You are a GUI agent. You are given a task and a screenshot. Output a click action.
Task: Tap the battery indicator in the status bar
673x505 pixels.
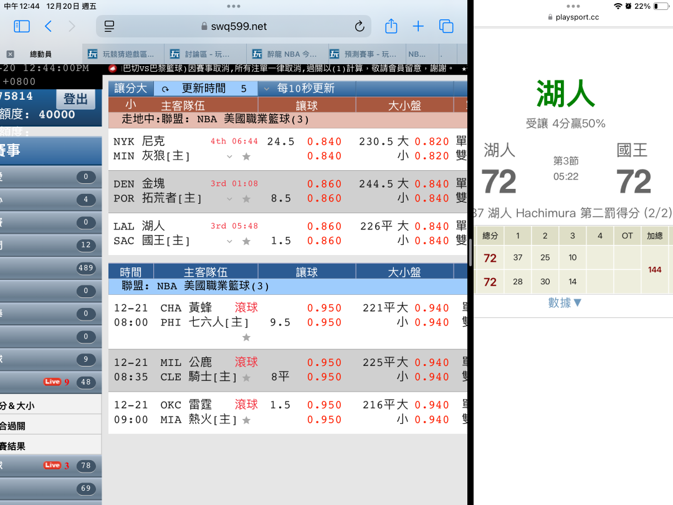(x=661, y=6)
